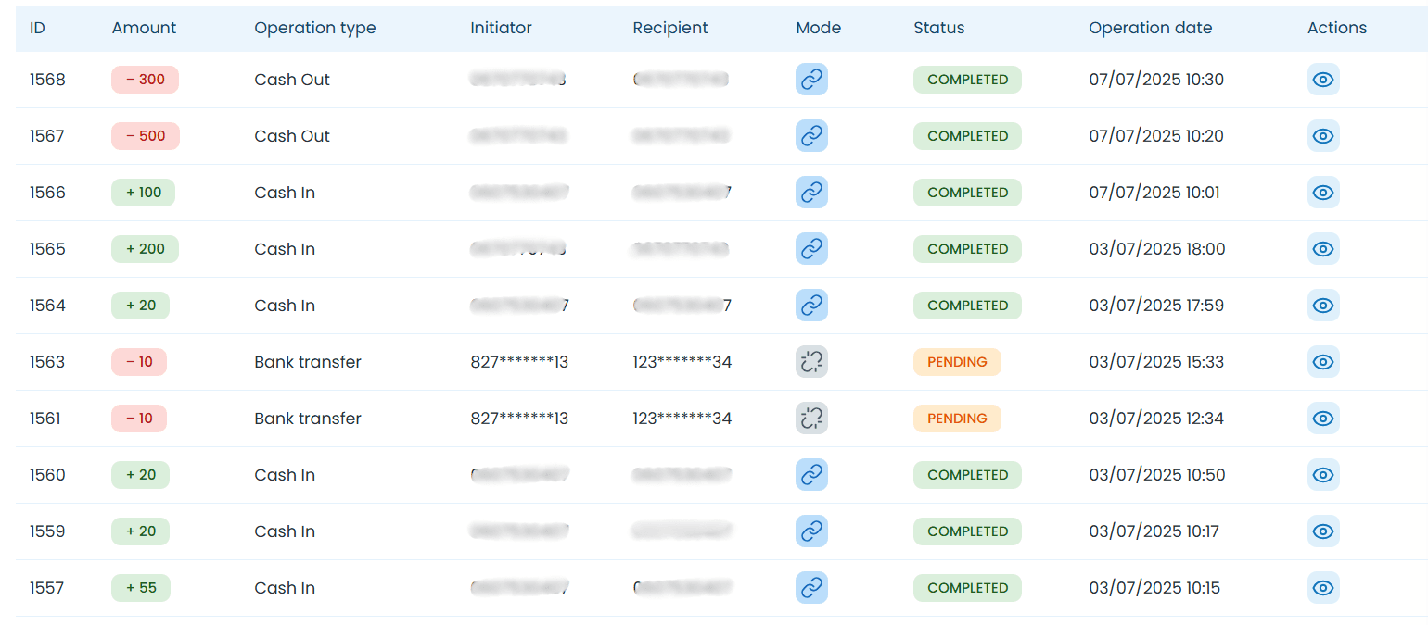Click the −300 amount badge
This screenshot has height=625, width=1428.
(145, 80)
